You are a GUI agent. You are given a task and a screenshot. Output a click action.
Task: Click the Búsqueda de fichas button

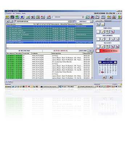[108, 51]
